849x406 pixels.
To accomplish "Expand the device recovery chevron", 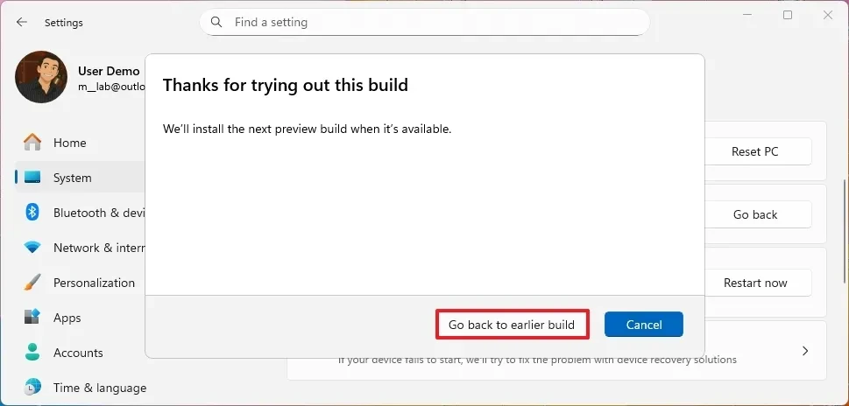I will coord(804,351).
